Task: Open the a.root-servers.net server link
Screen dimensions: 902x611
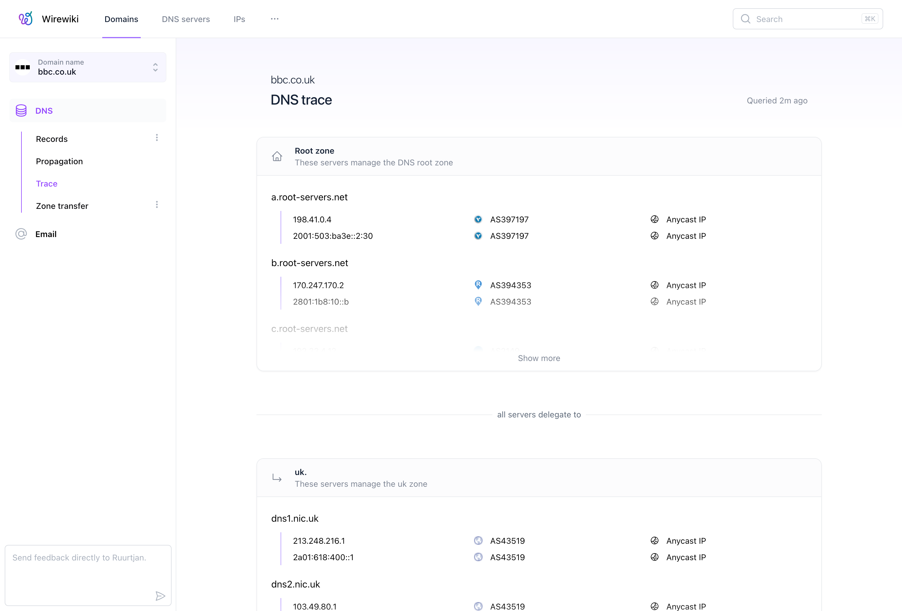Action: (309, 197)
